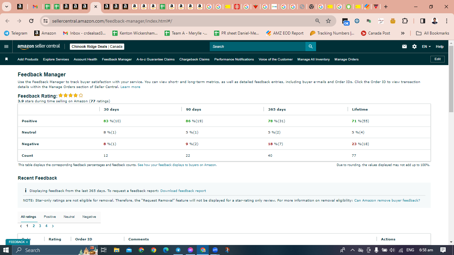Open a new browser tab with the plus icon
Viewport: 454px width, 255px height.
pos(386,7)
